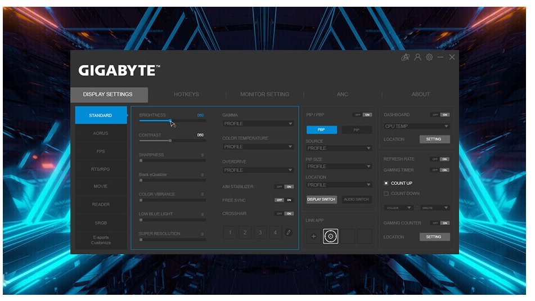Open the AORUS logo icon in title bar
This screenshot has height=301, width=535.
[405, 57]
